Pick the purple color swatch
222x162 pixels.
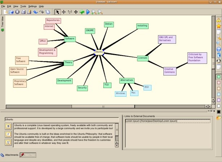[219, 100]
